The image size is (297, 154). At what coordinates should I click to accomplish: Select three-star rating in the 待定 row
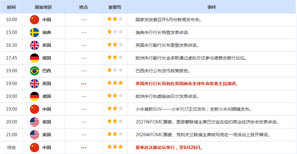(x=115, y=147)
